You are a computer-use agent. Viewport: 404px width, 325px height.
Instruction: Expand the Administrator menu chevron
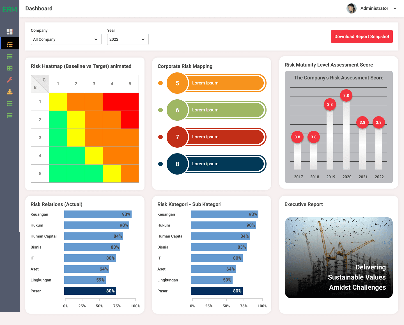pyautogui.click(x=395, y=8)
